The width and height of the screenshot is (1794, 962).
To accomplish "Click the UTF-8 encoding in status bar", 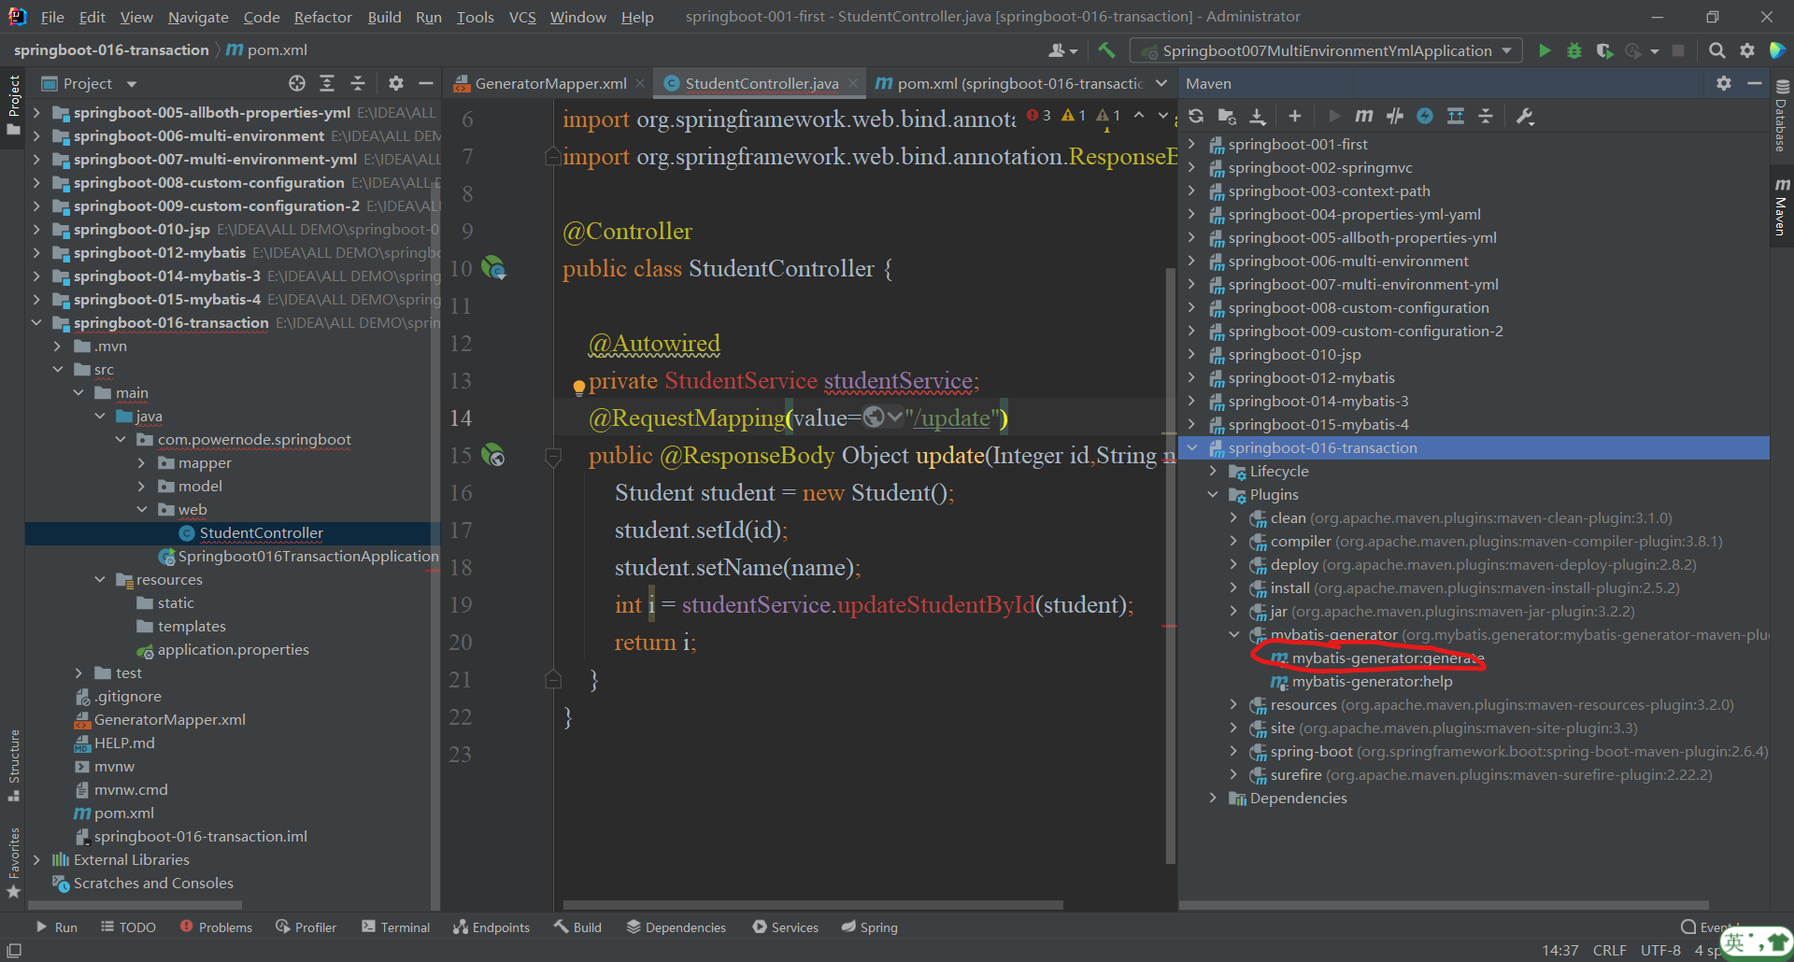I will (1660, 950).
